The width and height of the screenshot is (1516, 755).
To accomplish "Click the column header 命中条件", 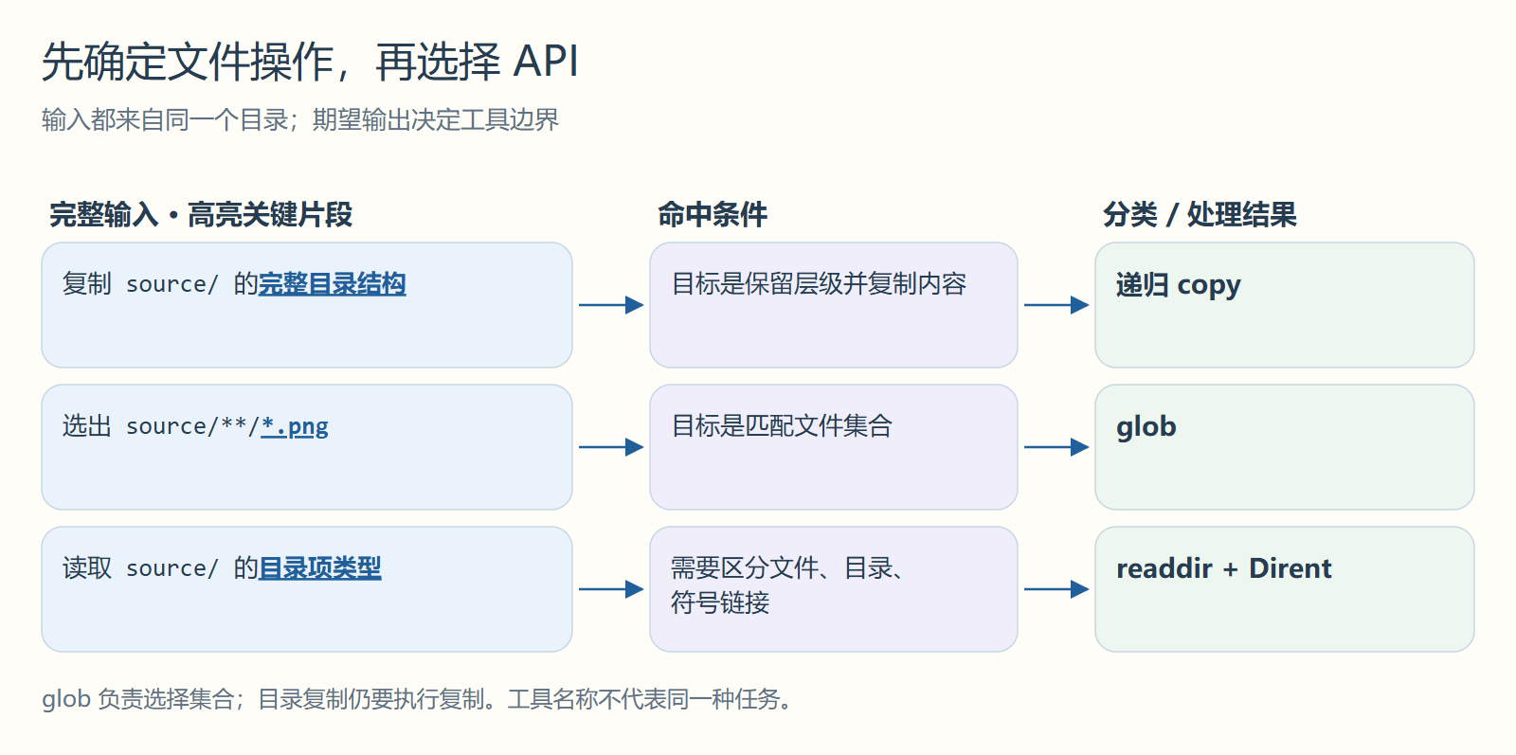I will pyautogui.click(x=713, y=215).
